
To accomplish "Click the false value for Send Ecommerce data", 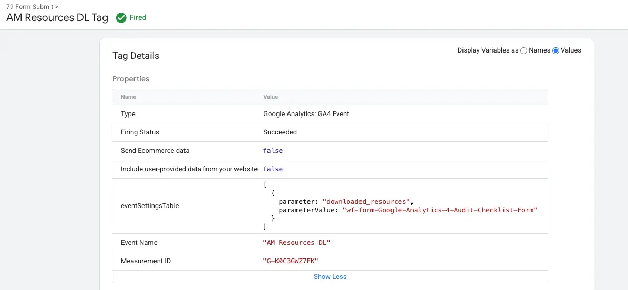I will click(273, 151).
